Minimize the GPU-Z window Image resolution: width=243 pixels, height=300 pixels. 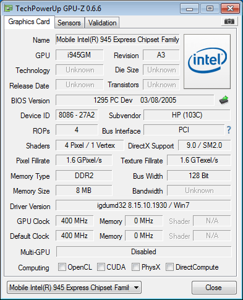[x=189, y=9]
